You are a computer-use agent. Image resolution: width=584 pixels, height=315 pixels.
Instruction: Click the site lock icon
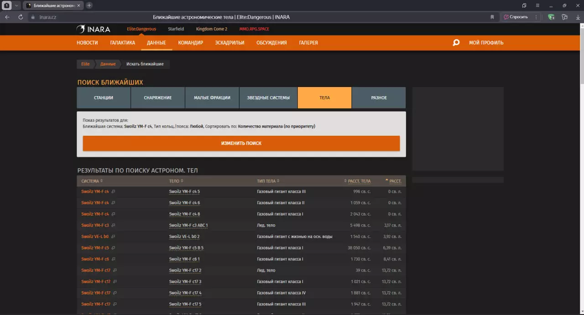click(x=32, y=17)
